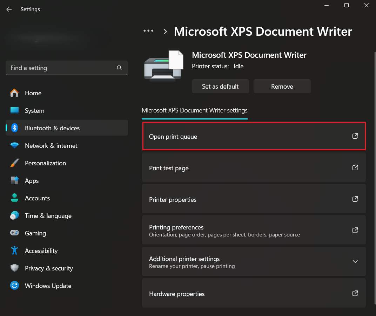Click external-link icon for Print test page
Viewport: 376px width, 316px height.
[355, 168]
